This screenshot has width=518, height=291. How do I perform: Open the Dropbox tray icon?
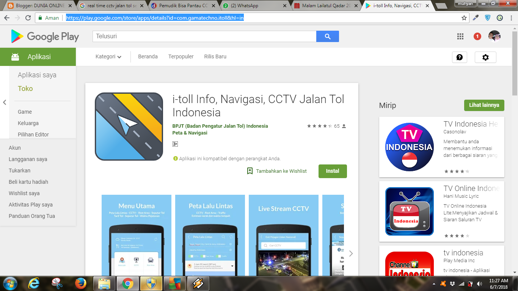[452, 283]
